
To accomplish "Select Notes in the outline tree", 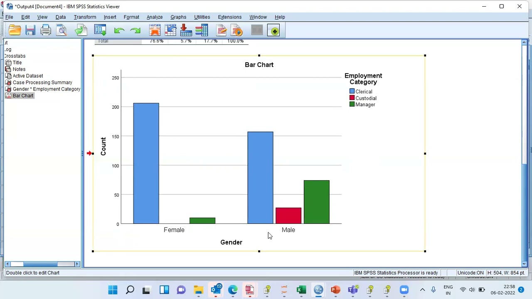I will [19, 69].
